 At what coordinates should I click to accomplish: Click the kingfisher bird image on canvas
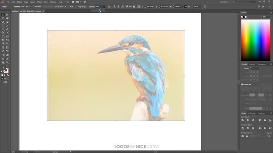(116, 76)
